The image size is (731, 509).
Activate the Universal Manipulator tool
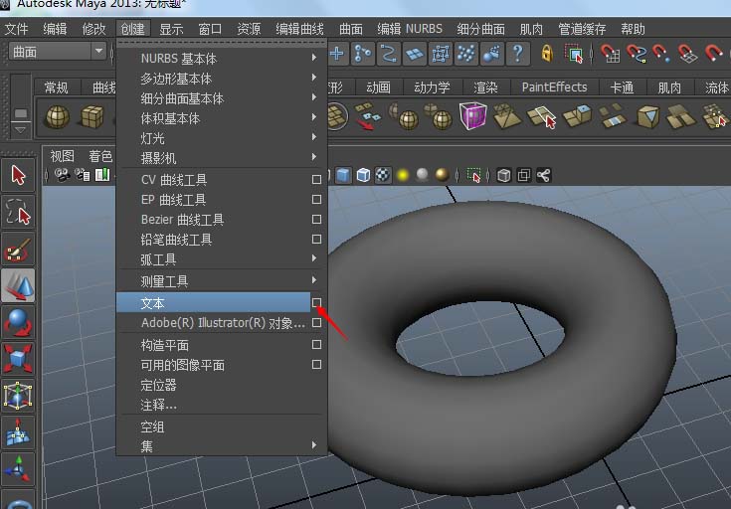click(x=18, y=396)
